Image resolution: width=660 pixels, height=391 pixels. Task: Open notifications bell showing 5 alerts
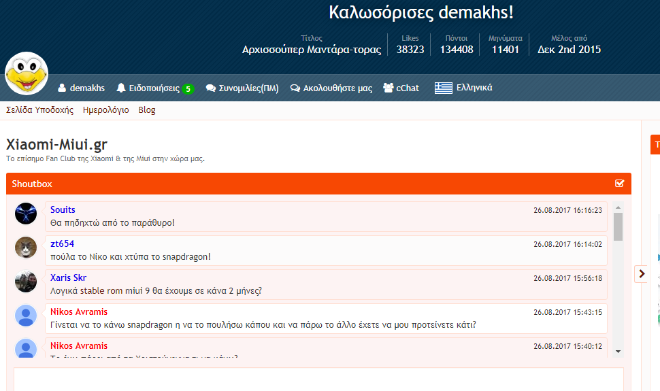121,88
